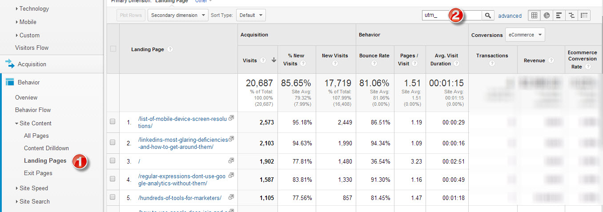Select Exit Pages in sidebar
This screenshot has width=603, height=212.
coord(38,173)
